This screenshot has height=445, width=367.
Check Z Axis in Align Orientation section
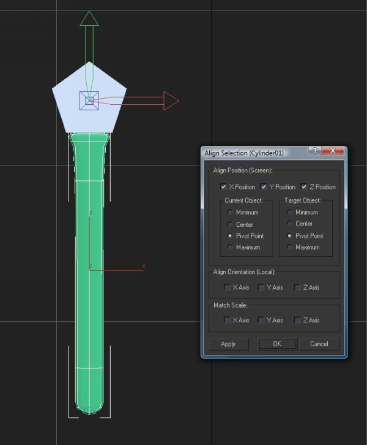297,287
